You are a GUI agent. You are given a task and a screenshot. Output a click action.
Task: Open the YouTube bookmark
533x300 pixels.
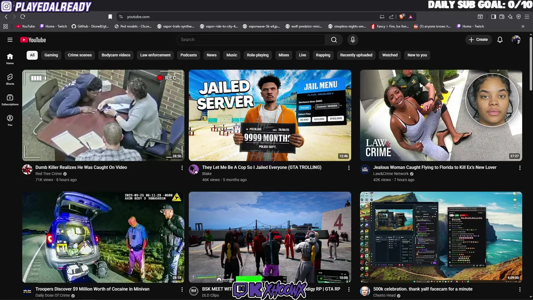click(x=25, y=26)
